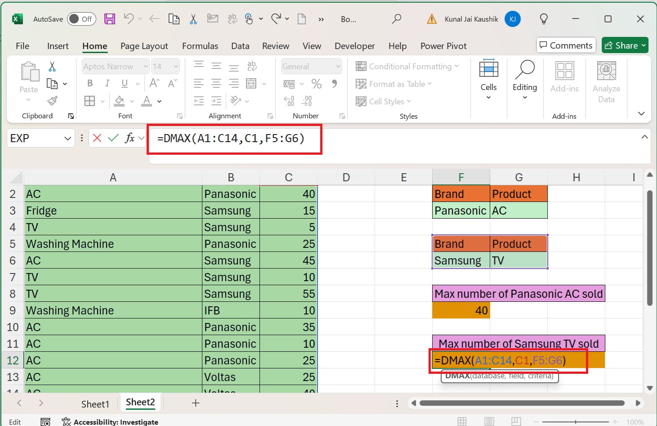This screenshot has height=426, width=657.
Task: Increase the font size
Action: tap(154, 83)
